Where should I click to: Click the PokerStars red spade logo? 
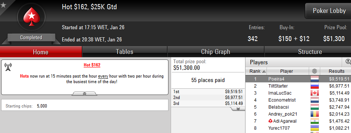[31, 17]
